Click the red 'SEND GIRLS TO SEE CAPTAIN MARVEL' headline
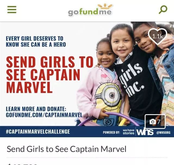The height and width of the screenshot is (165, 174). [50, 74]
